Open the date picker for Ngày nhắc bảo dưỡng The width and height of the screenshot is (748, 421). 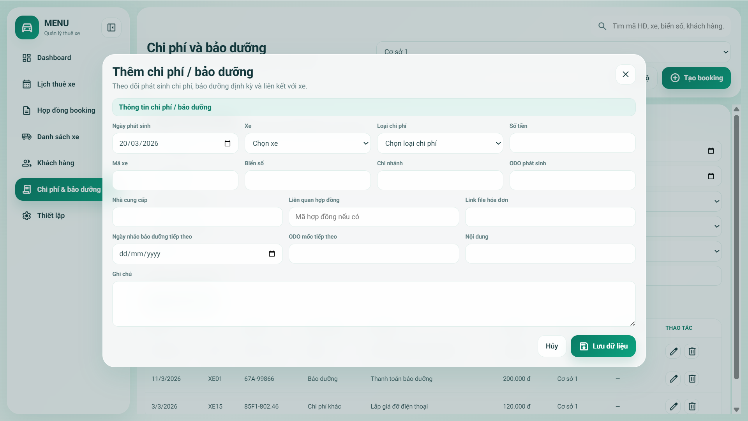click(x=272, y=253)
